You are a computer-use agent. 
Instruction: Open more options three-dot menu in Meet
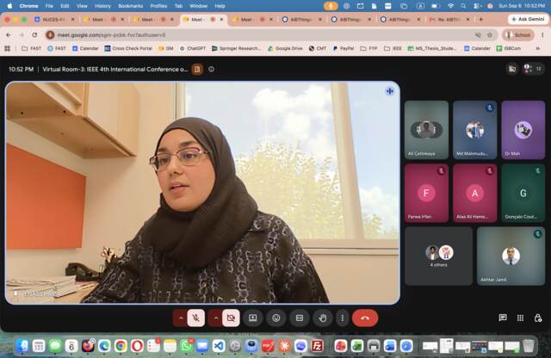(343, 318)
